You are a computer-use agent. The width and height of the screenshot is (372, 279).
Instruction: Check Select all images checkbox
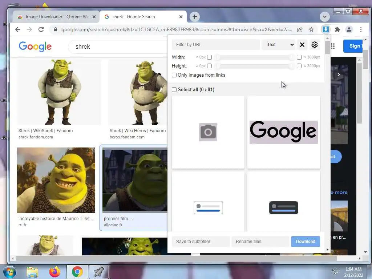[x=174, y=89]
